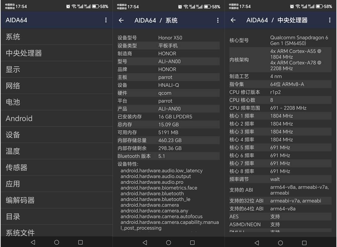
Task: Tap alarm icon in right screen status bar
Action: click(292, 6)
